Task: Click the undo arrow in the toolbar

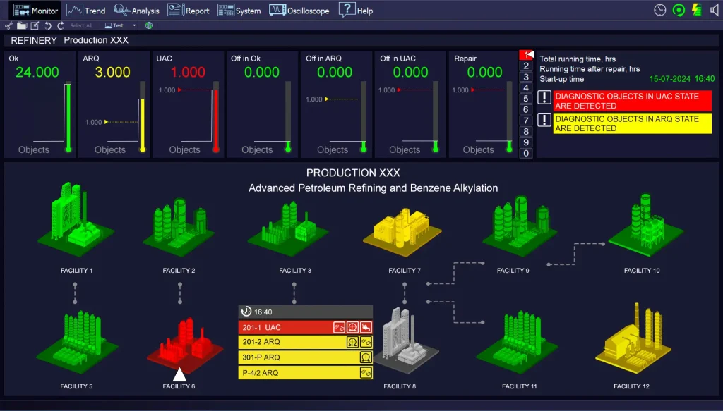Action: tap(48, 25)
